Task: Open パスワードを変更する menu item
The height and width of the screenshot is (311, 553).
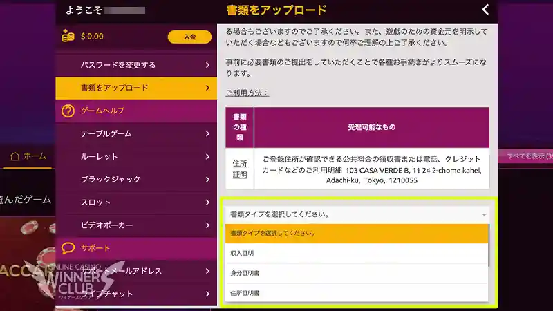Action: (136, 65)
